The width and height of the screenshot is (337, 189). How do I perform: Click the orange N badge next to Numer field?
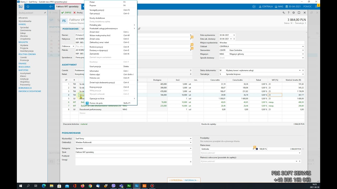coord(192,37)
